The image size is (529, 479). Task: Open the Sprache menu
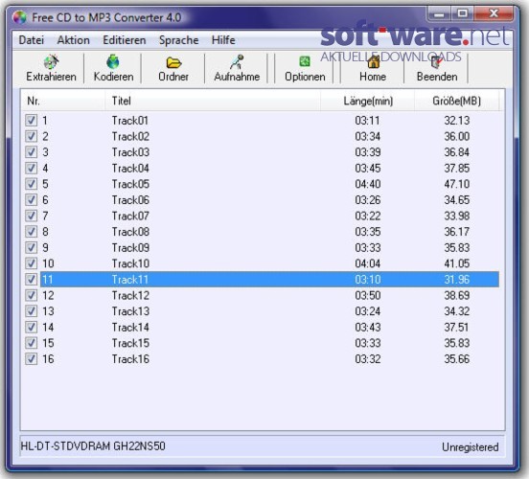(x=179, y=40)
